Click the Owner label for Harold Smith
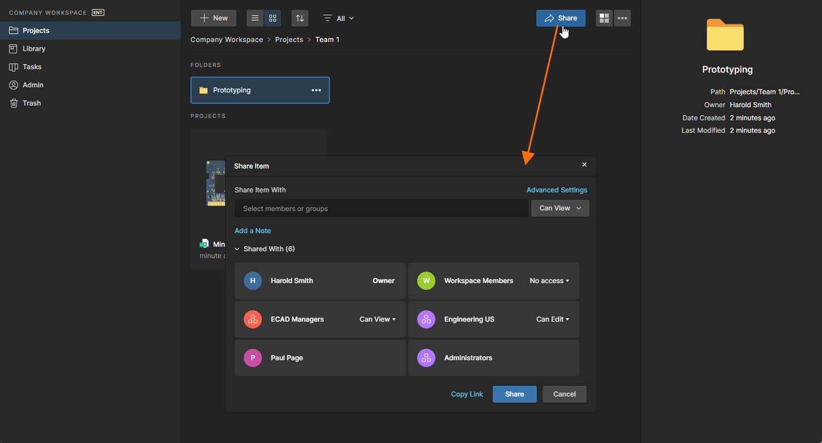Screen dimensions: 822x443 click(383, 281)
